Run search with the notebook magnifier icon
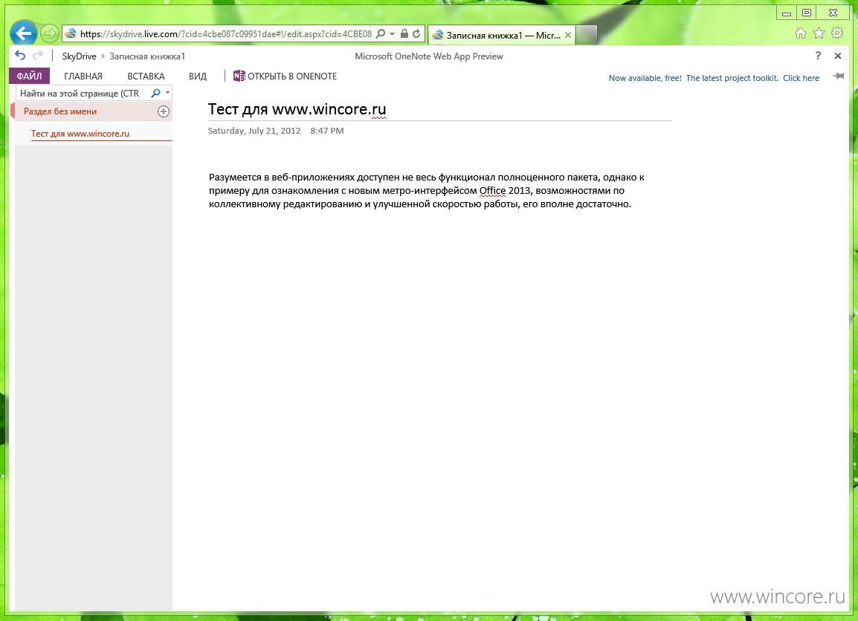858x621 pixels. [156, 94]
